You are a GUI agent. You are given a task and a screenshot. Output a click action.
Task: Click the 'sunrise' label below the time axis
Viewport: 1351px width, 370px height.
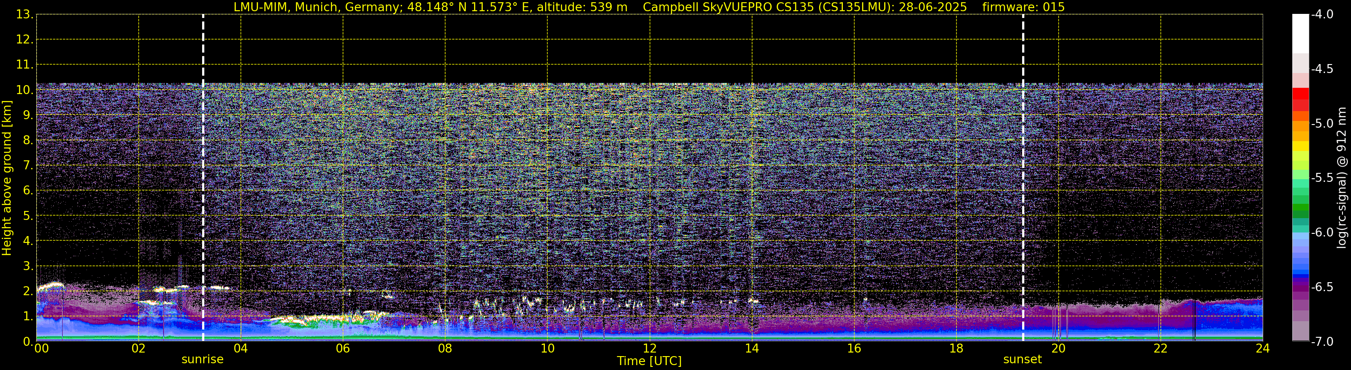tap(203, 360)
